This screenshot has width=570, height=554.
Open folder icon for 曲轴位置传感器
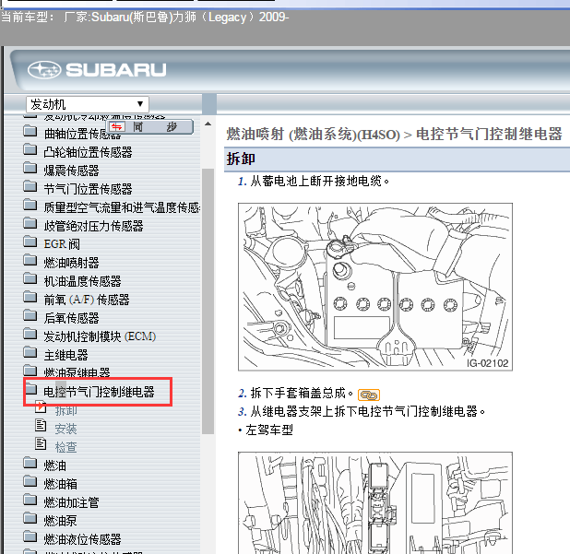[x=30, y=131]
